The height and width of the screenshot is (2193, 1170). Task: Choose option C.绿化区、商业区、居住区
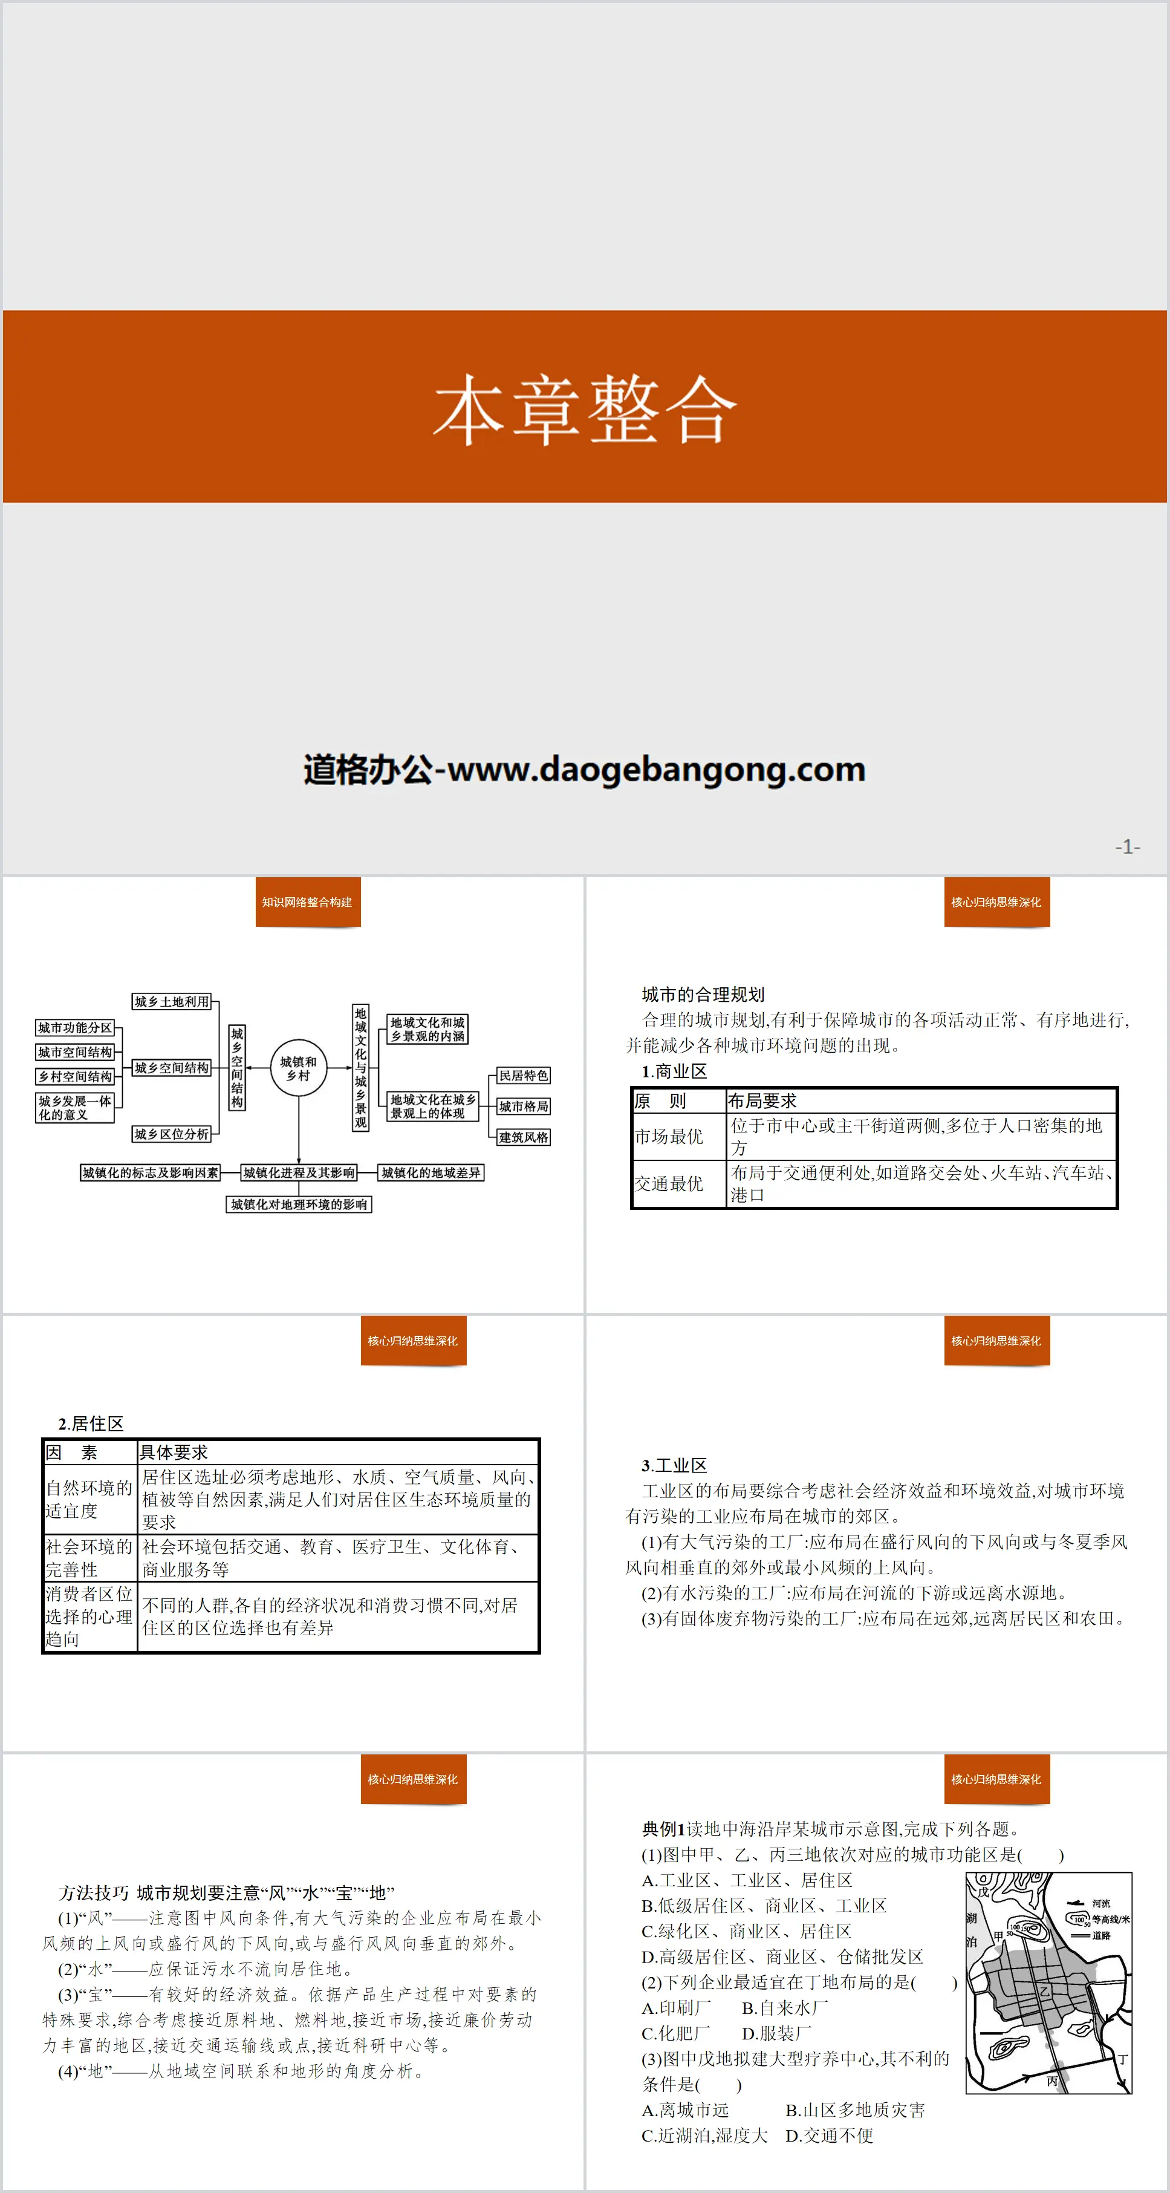pos(746,1931)
